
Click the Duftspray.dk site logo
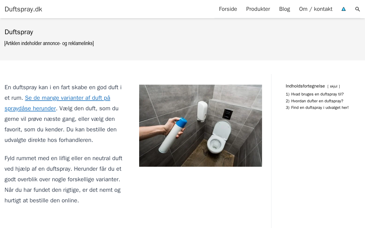[x=23, y=9]
